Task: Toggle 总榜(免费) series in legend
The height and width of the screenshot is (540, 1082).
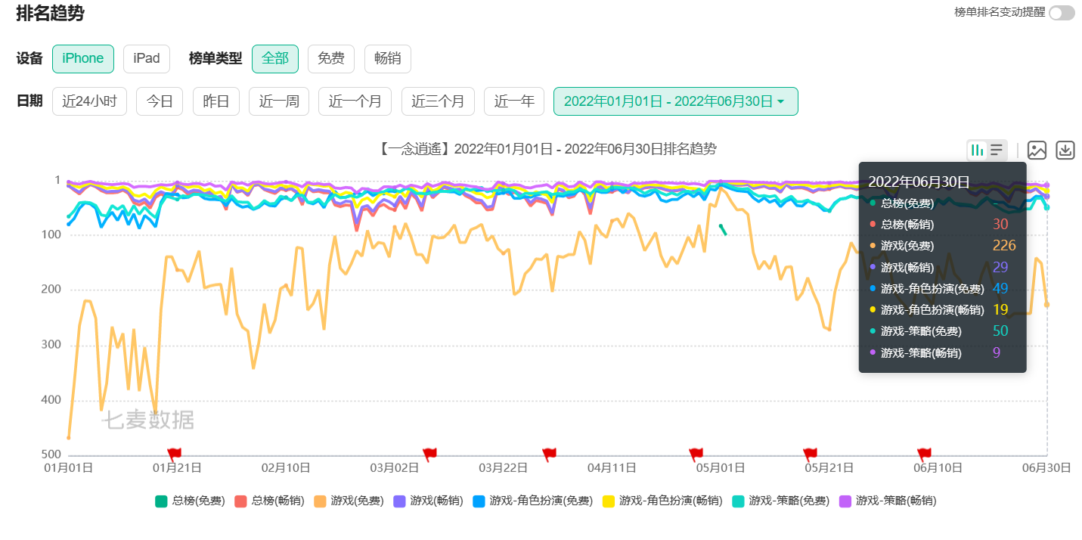Action: coord(190,501)
